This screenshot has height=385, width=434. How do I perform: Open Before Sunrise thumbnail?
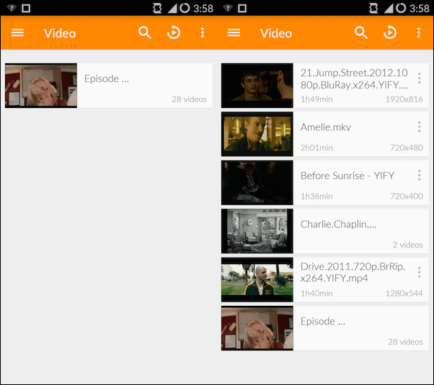click(x=257, y=182)
